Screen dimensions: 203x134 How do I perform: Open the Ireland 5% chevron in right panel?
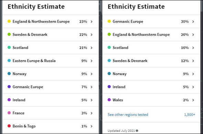pos(193,87)
